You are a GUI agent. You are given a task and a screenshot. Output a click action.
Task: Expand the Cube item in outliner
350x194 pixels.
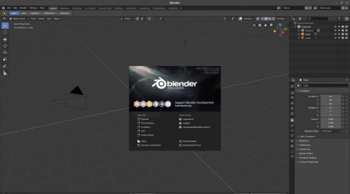[299, 34]
